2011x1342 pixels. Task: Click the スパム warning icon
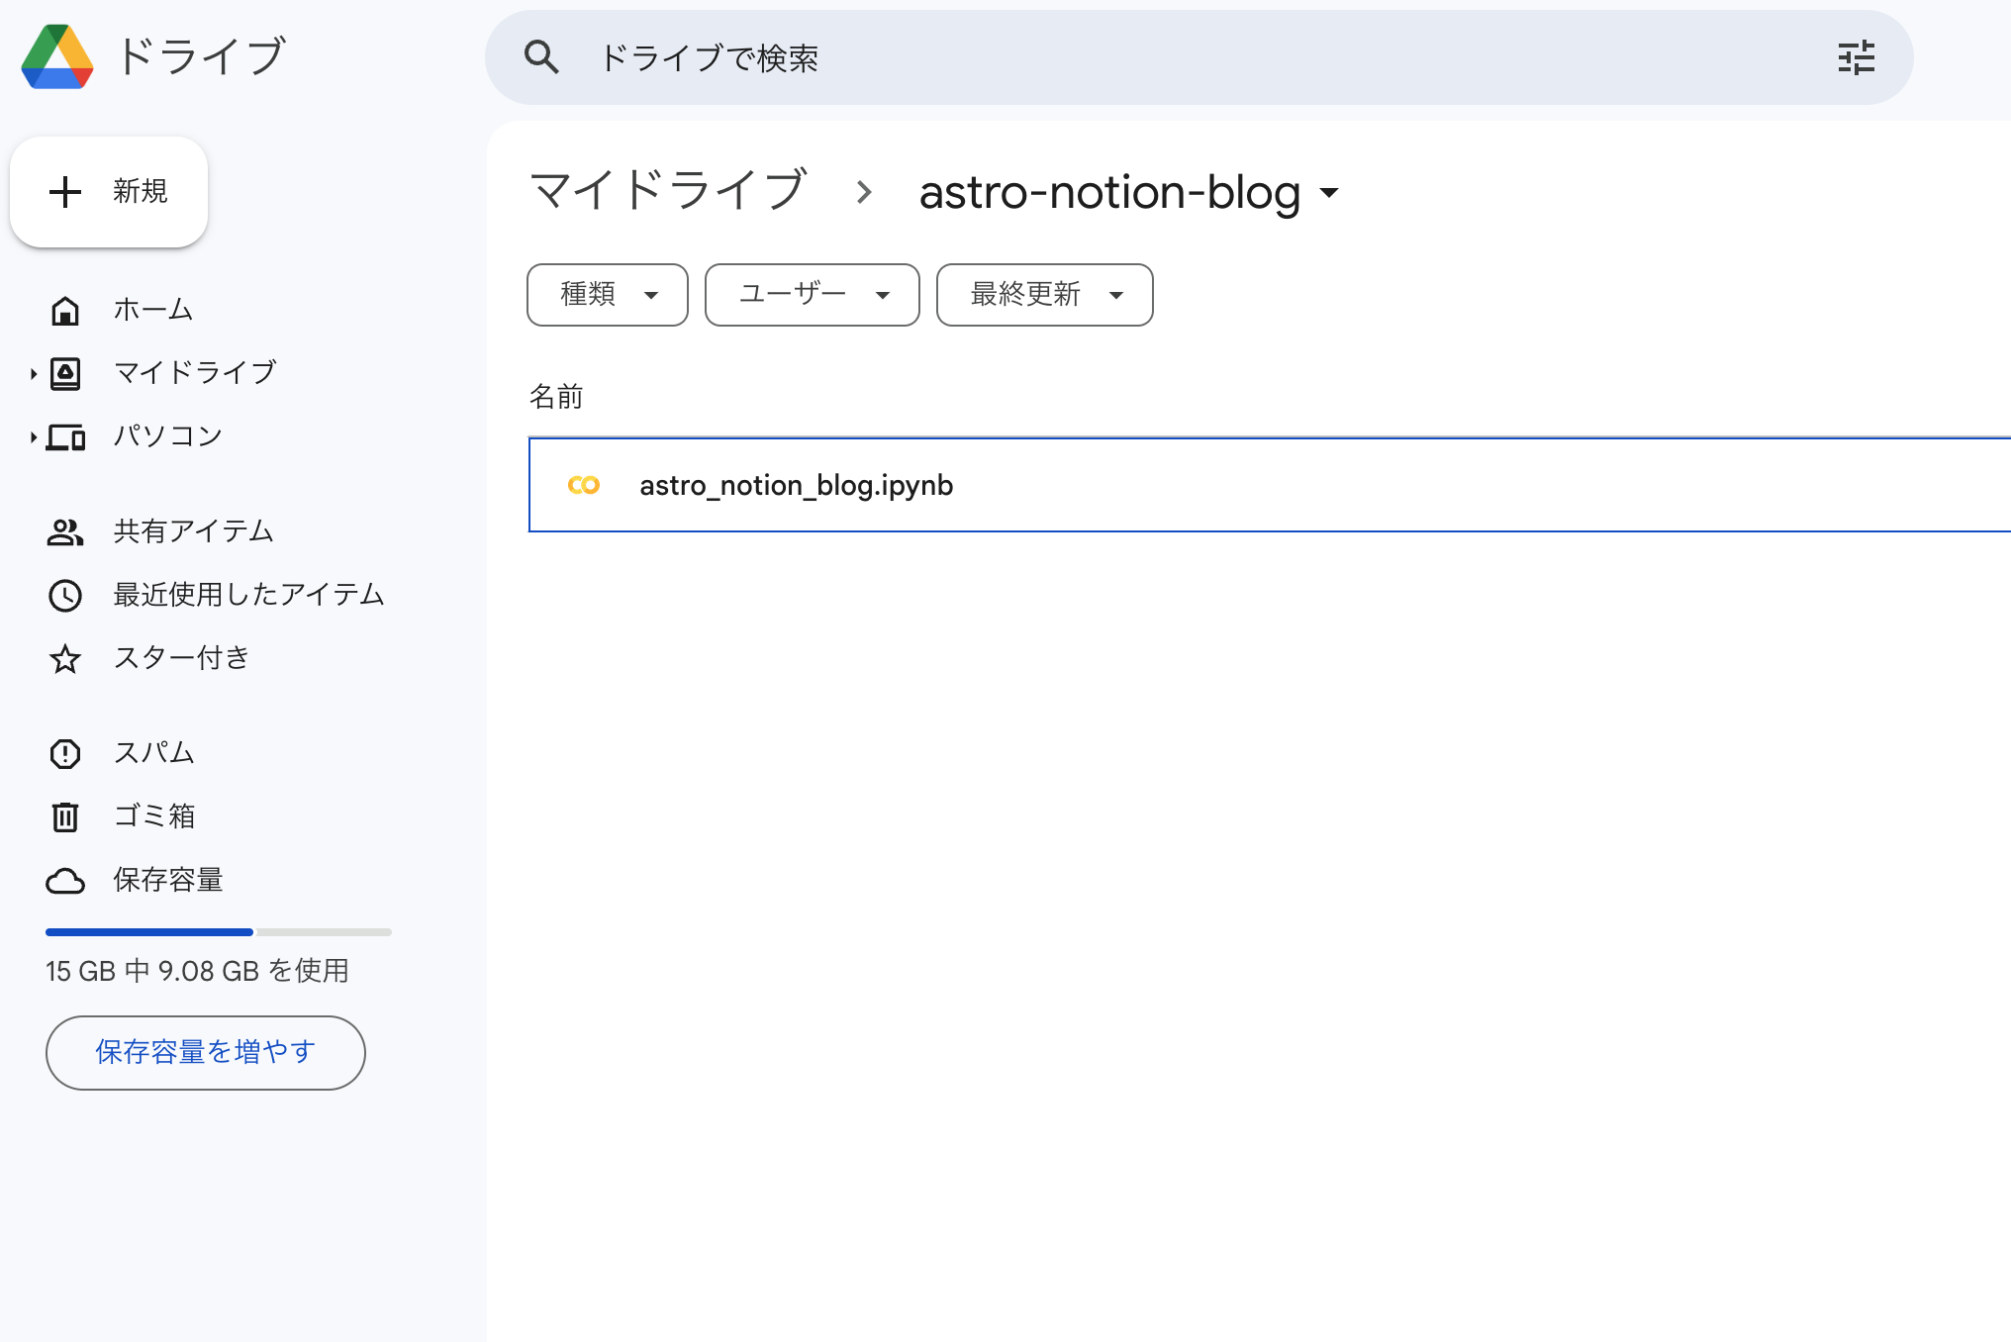click(x=65, y=754)
